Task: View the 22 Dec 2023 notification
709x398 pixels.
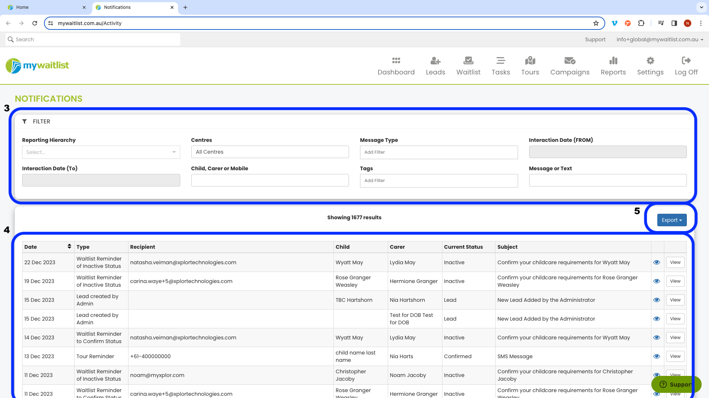Action: pos(675,262)
